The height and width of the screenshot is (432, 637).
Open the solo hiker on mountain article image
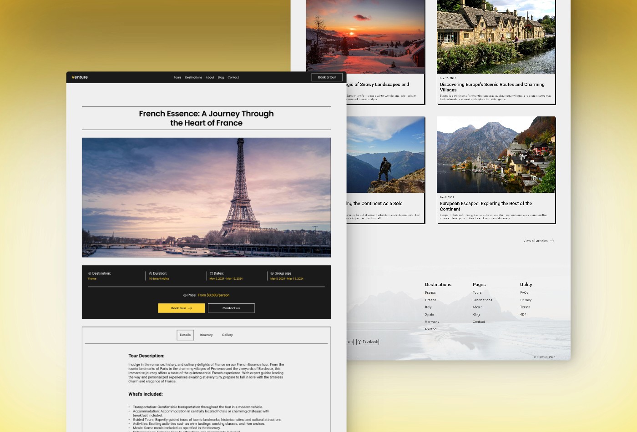pyautogui.click(x=385, y=155)
